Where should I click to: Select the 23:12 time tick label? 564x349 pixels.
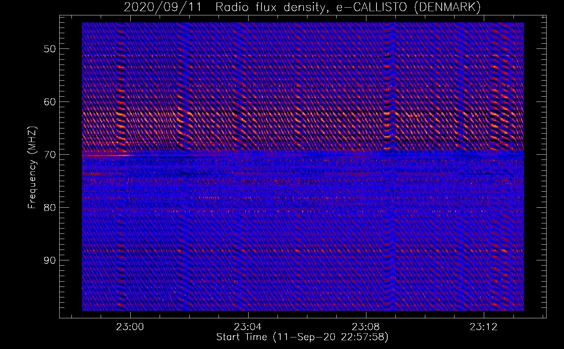click(483, 327)
